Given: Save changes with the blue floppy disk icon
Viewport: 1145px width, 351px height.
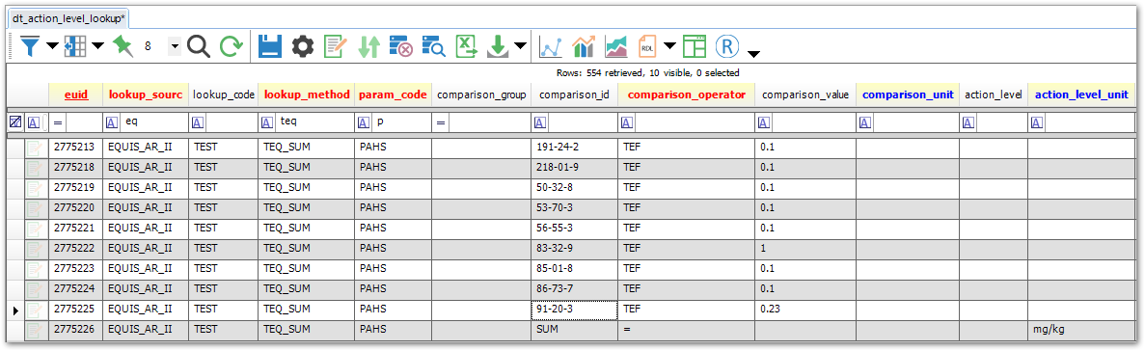Looking at the screenshot, I should (x=270, y=46).
